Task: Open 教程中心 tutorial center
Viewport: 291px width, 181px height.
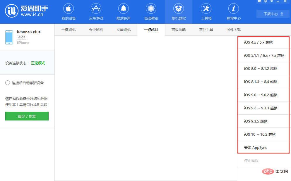Action: 234,12
